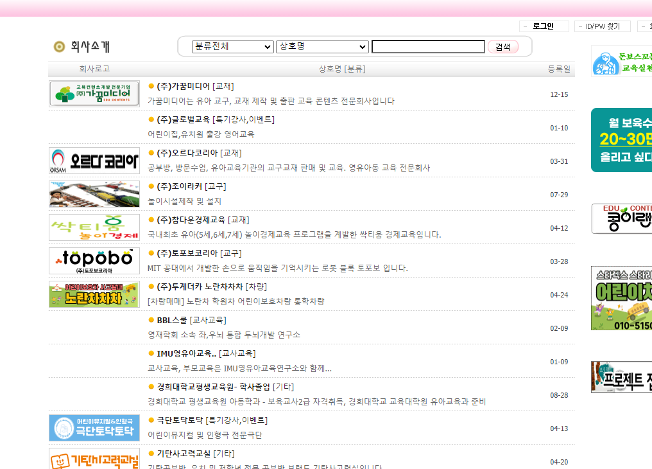Click the topobo company logo
This screenshot has height=469, width=652.
point(94,261)
